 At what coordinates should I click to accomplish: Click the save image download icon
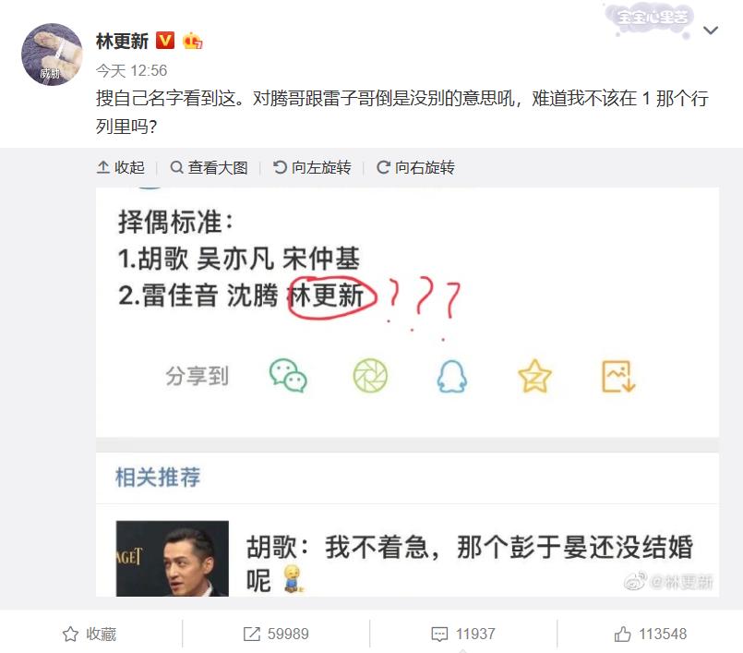(618, 377)
